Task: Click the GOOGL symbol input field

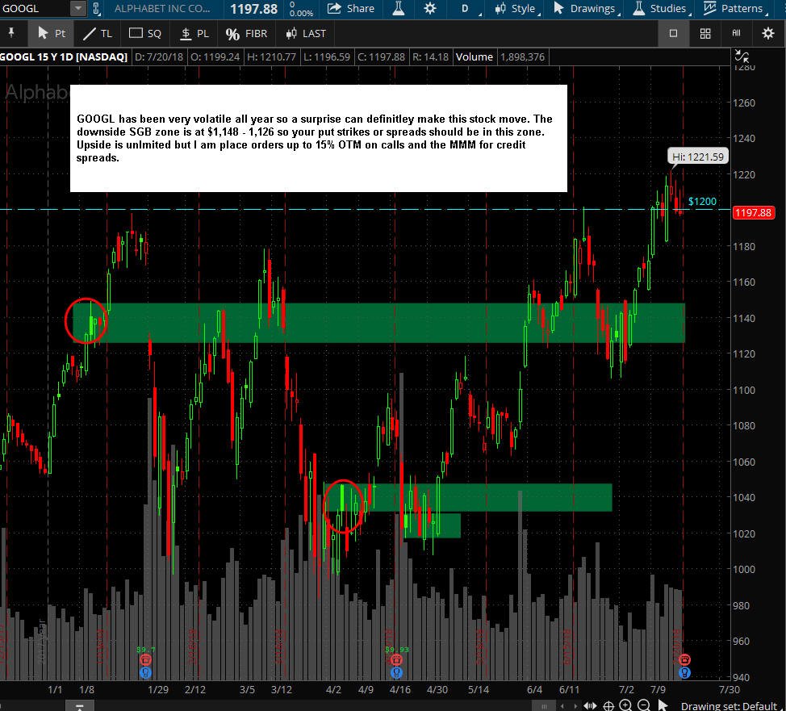Action: (x=35, y=9)
